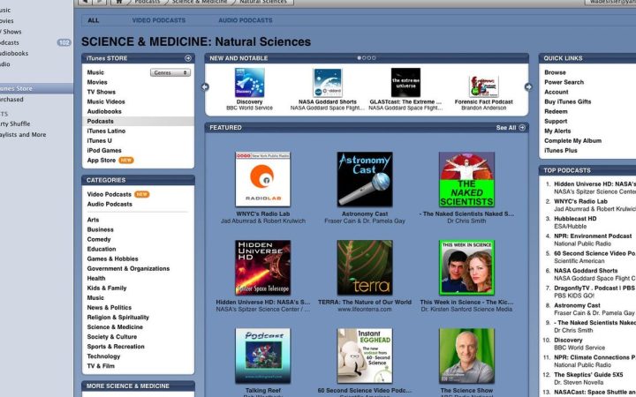Open iTunes Store panel arrow icon
The width and height of the screenshot is (636, 397).
188,58
